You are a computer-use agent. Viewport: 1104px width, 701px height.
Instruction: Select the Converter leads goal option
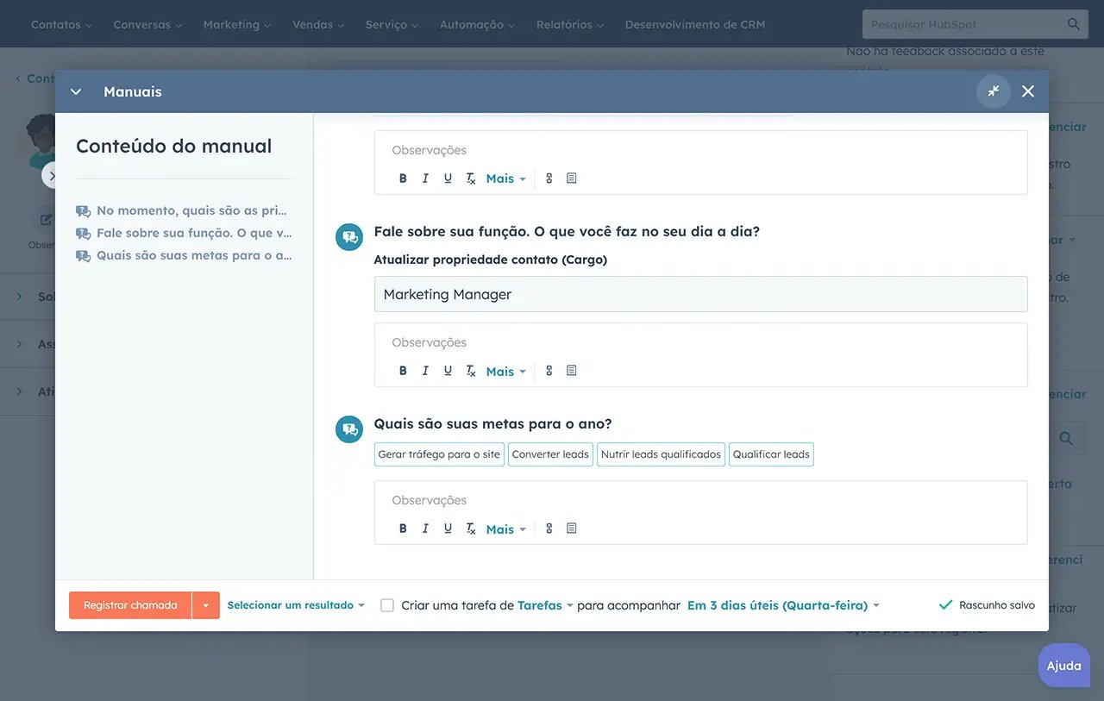point(550,454)
